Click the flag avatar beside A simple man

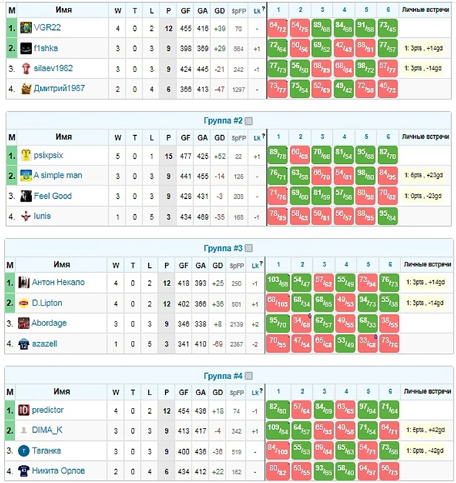(x=26, y=175)
